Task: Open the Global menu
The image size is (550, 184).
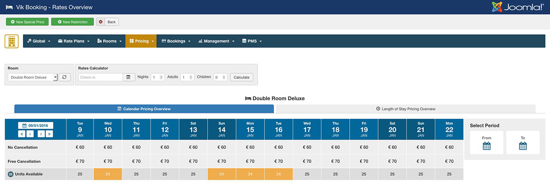Action: [x=38, y=41]
